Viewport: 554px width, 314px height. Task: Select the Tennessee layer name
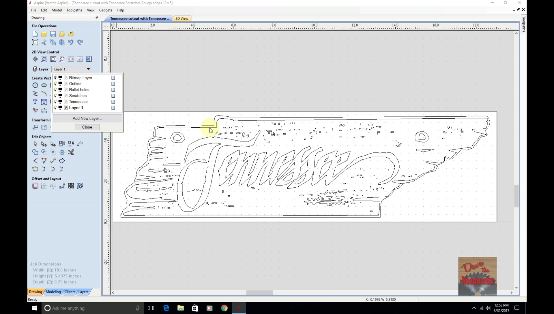[x=78, y=102]
